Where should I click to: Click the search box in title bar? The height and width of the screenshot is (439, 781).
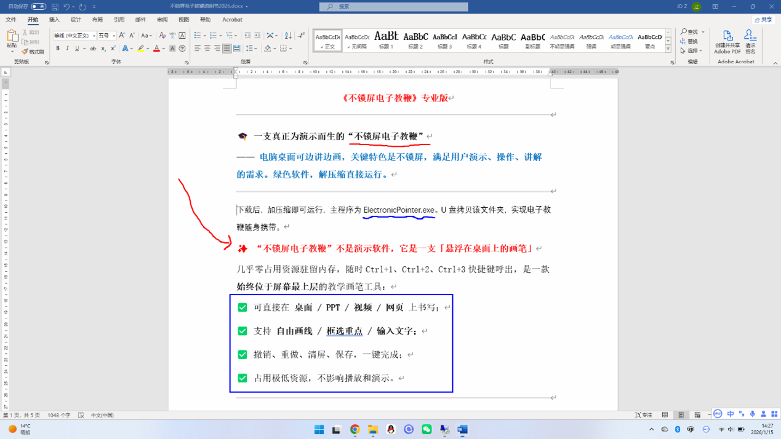click(394, 7)
